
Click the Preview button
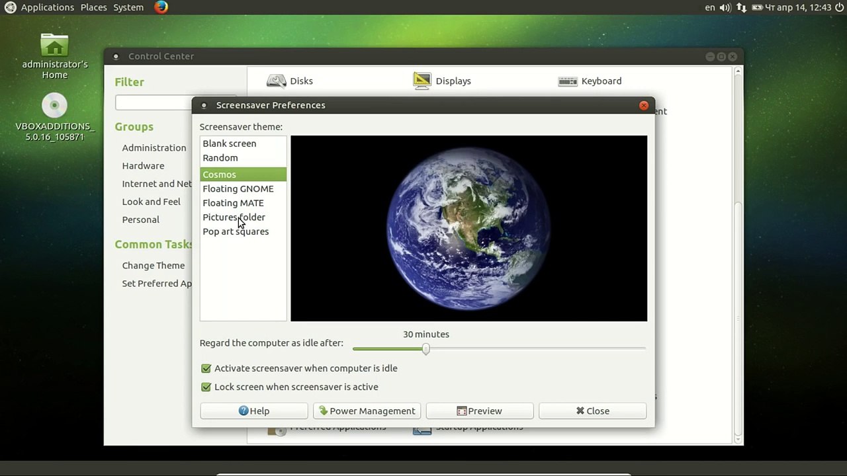coord(480,411)
